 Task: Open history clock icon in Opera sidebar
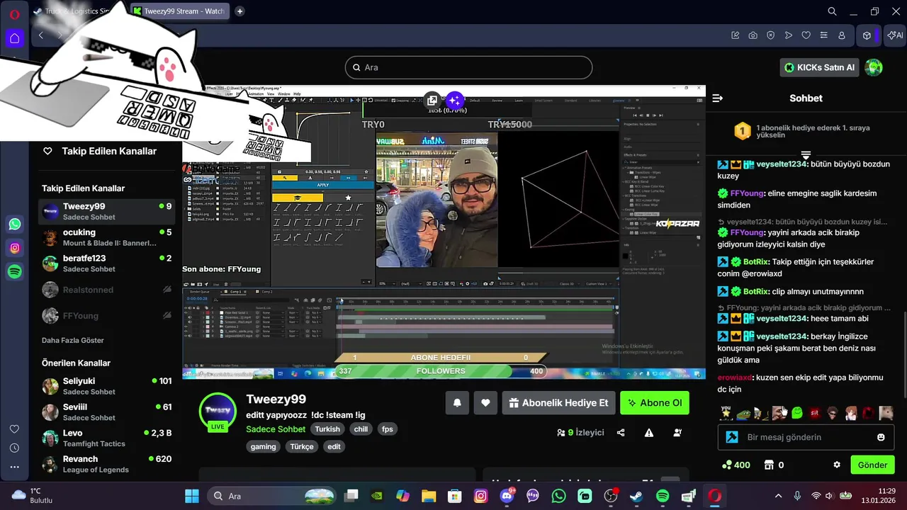pyautogui.click(x=14, y=448)
